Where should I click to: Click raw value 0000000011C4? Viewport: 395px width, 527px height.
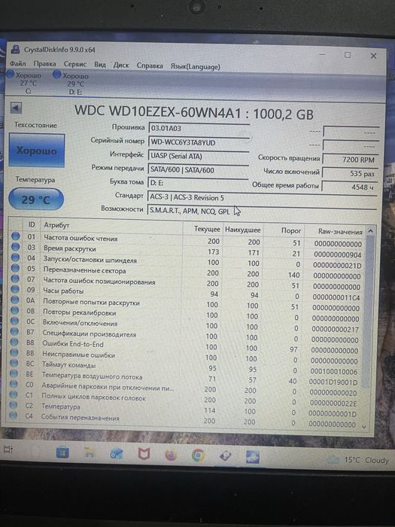tap(336, 297)
